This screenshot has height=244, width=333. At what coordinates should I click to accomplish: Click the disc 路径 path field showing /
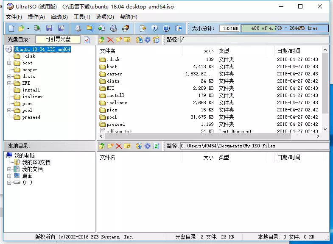[255, 39]
